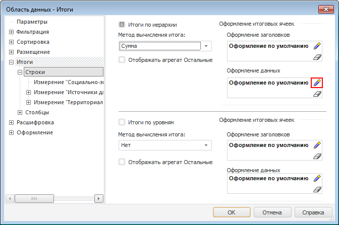Screen dimensions: 339x225
Task: Toggle the Итоги по иерархии checkbox
Action: (x=122, y=24)
